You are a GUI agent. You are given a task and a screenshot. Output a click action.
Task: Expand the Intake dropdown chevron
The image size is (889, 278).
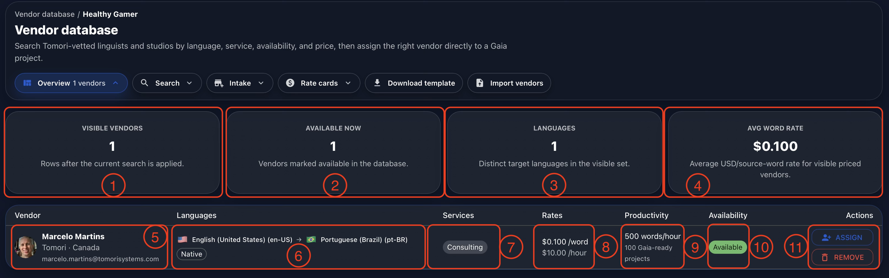pyautogui.click(x=261, y=83)
